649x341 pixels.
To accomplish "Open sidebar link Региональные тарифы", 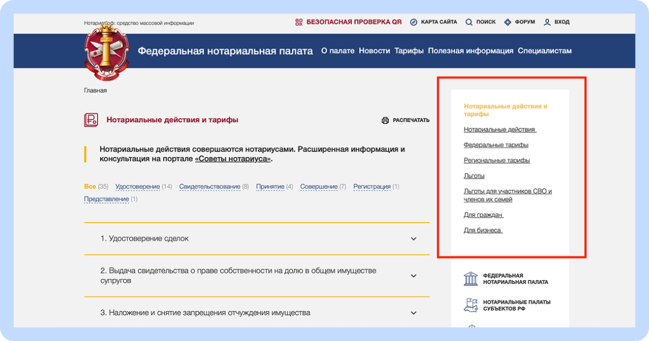I will [497, 160].
